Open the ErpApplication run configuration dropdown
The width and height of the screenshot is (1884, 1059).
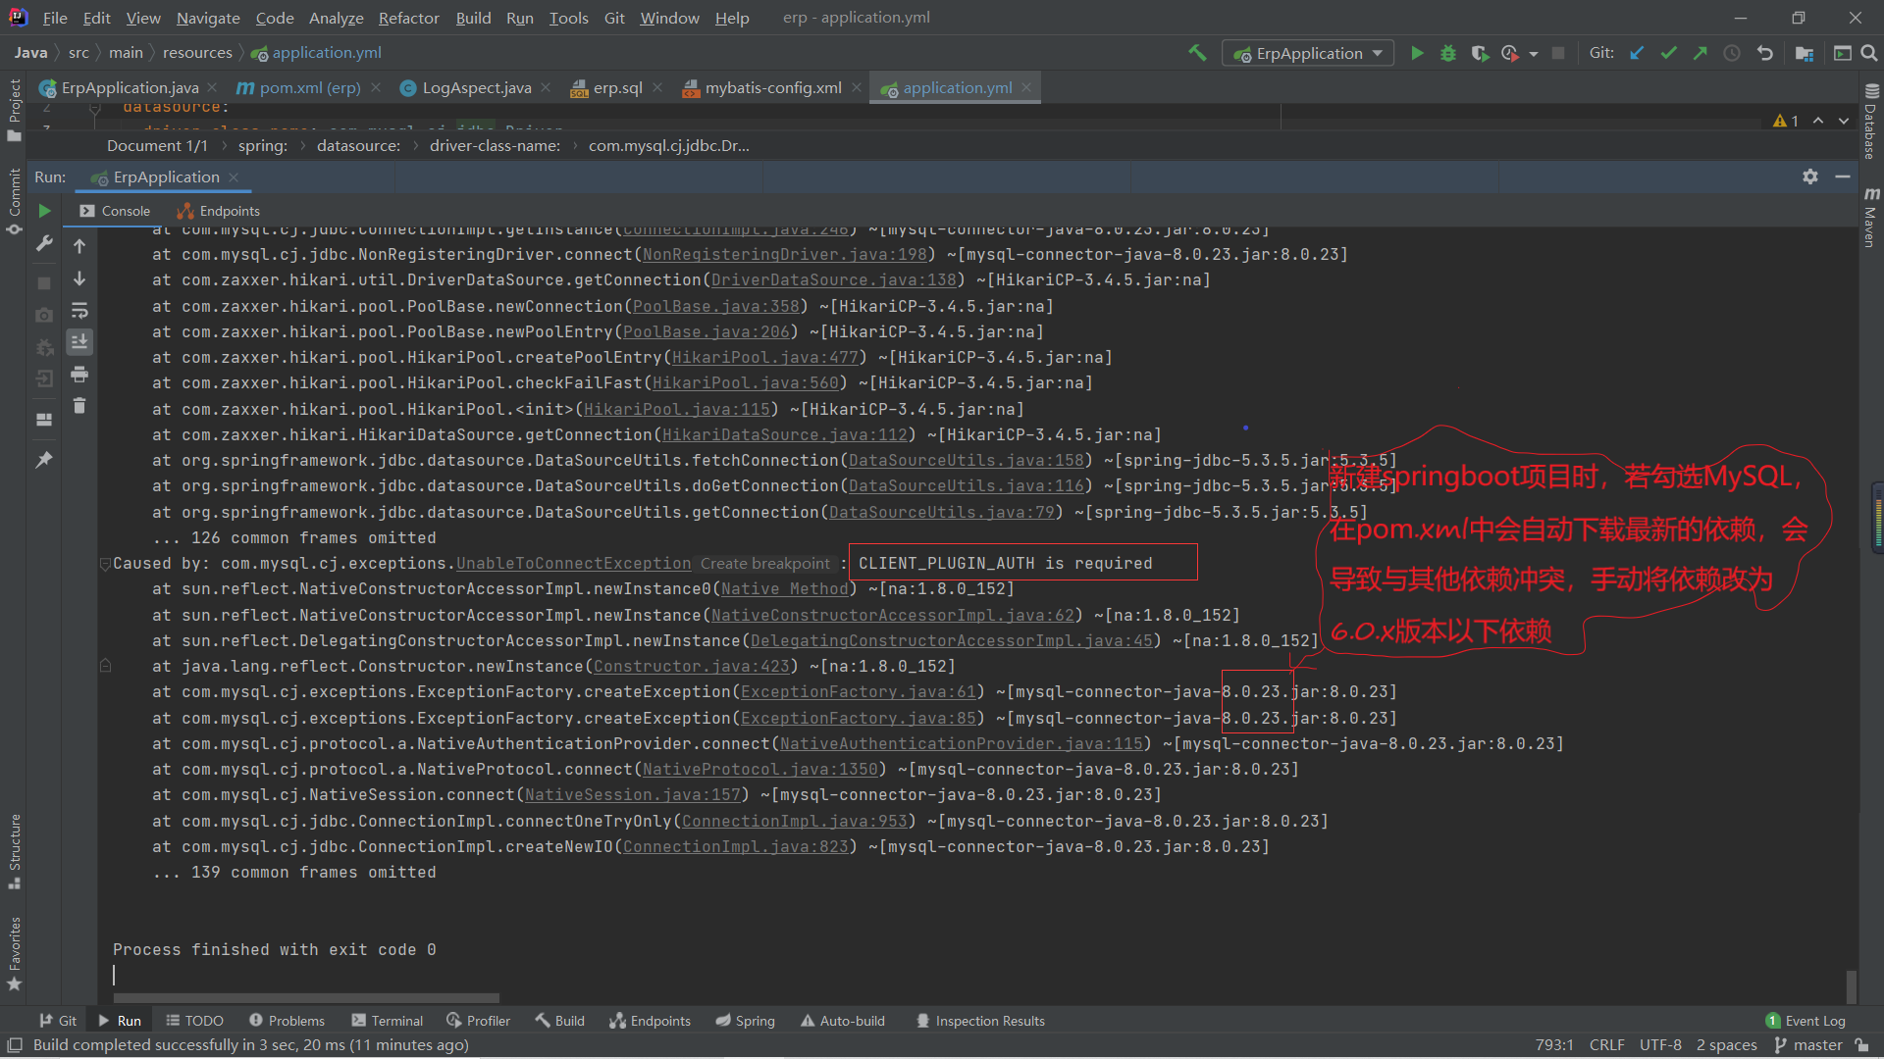click(1307, 53)
